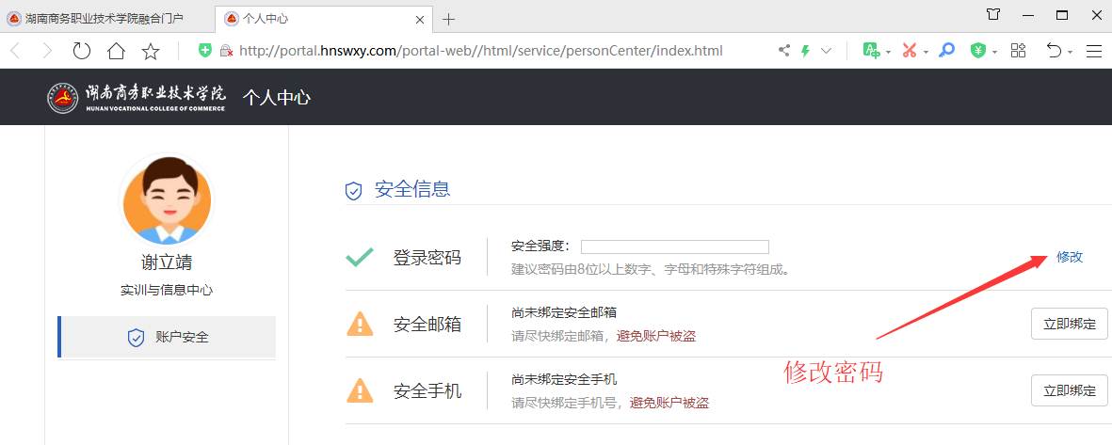Open the browser hamburger main menu
1112x445 pixels.
pyautogui.click(x=1093, y=51)
